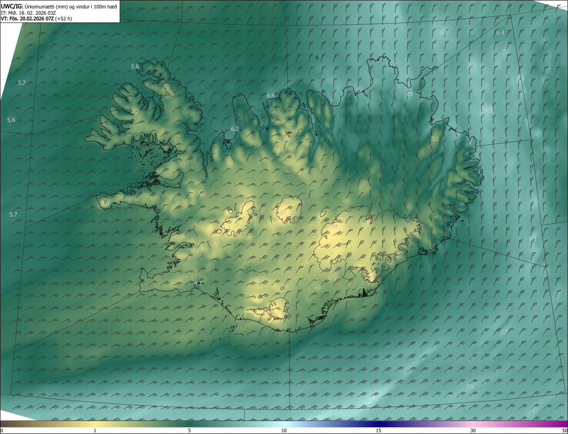Click the '5' tick on the colour scale
This screenshot has height=434, width=568.
click(189, 430)
